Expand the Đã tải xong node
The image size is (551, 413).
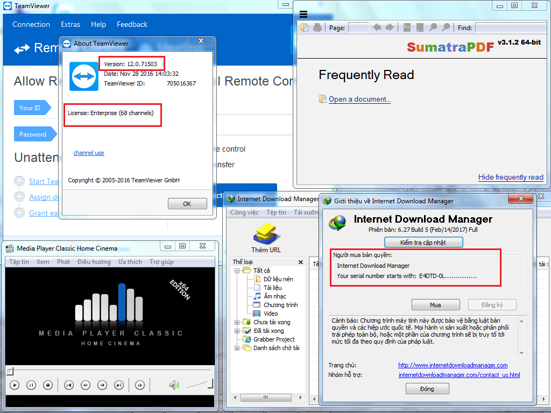point(237,331)
